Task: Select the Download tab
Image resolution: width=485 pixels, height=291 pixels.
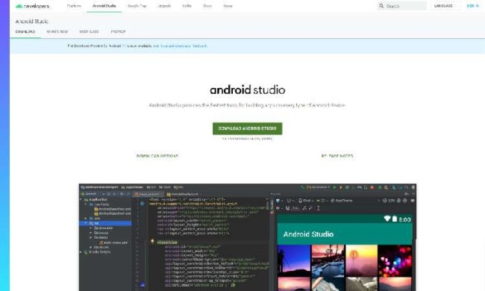Action: click(x=25, y=31)
